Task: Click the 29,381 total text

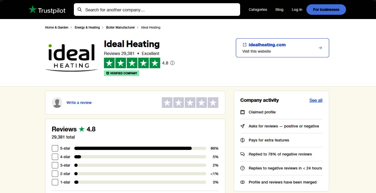Action: pos(63,137)
